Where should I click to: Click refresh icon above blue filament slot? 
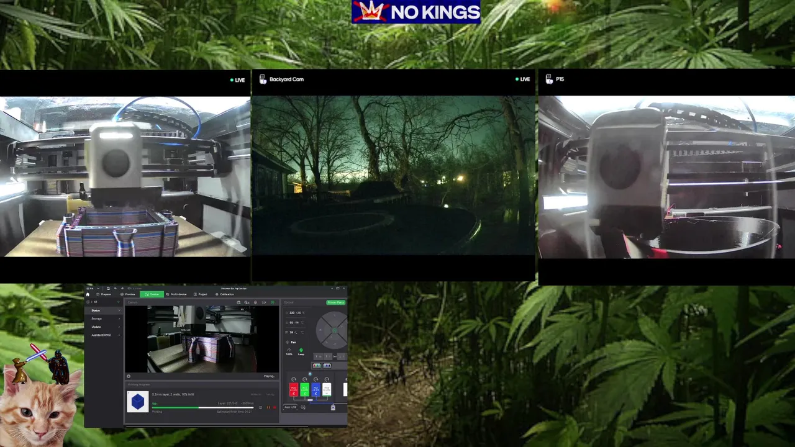tap(316, 379)
